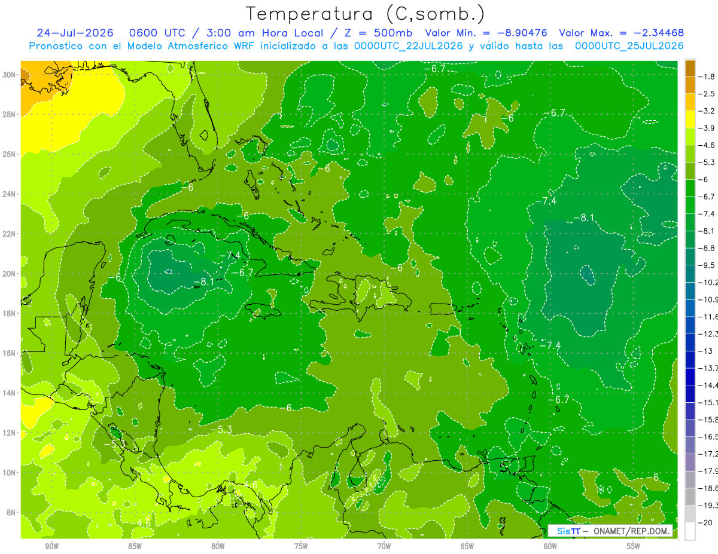
Task: Click the "28N" latitude axis label
Action: [8, 114]
